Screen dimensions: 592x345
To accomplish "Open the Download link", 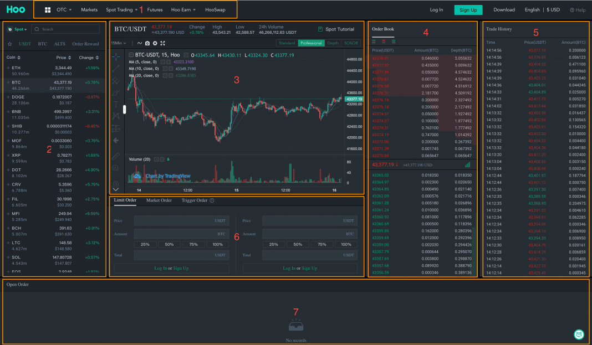I will click(504, 10).
